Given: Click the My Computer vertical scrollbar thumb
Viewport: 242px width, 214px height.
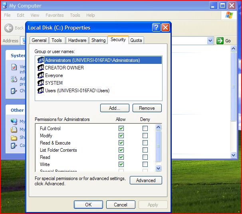Looking at the screenshot, I should pyautogui.click(x=233, y=87).
